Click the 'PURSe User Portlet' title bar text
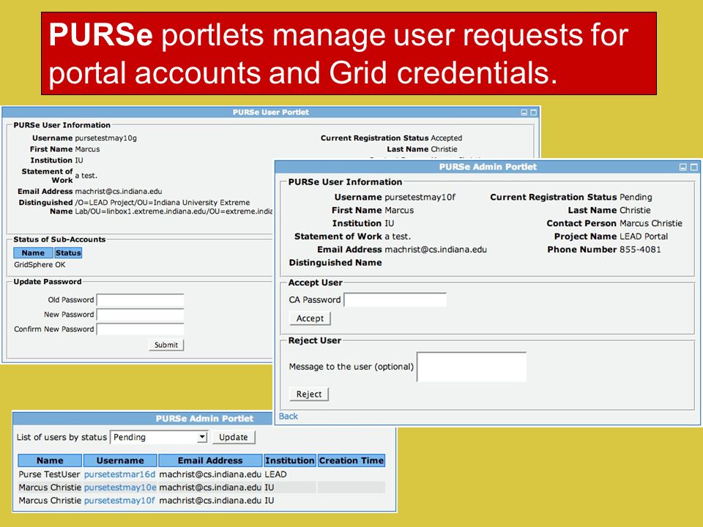This screenshot has width=703, height=527. pyautogui.click(x=271, y=113)
